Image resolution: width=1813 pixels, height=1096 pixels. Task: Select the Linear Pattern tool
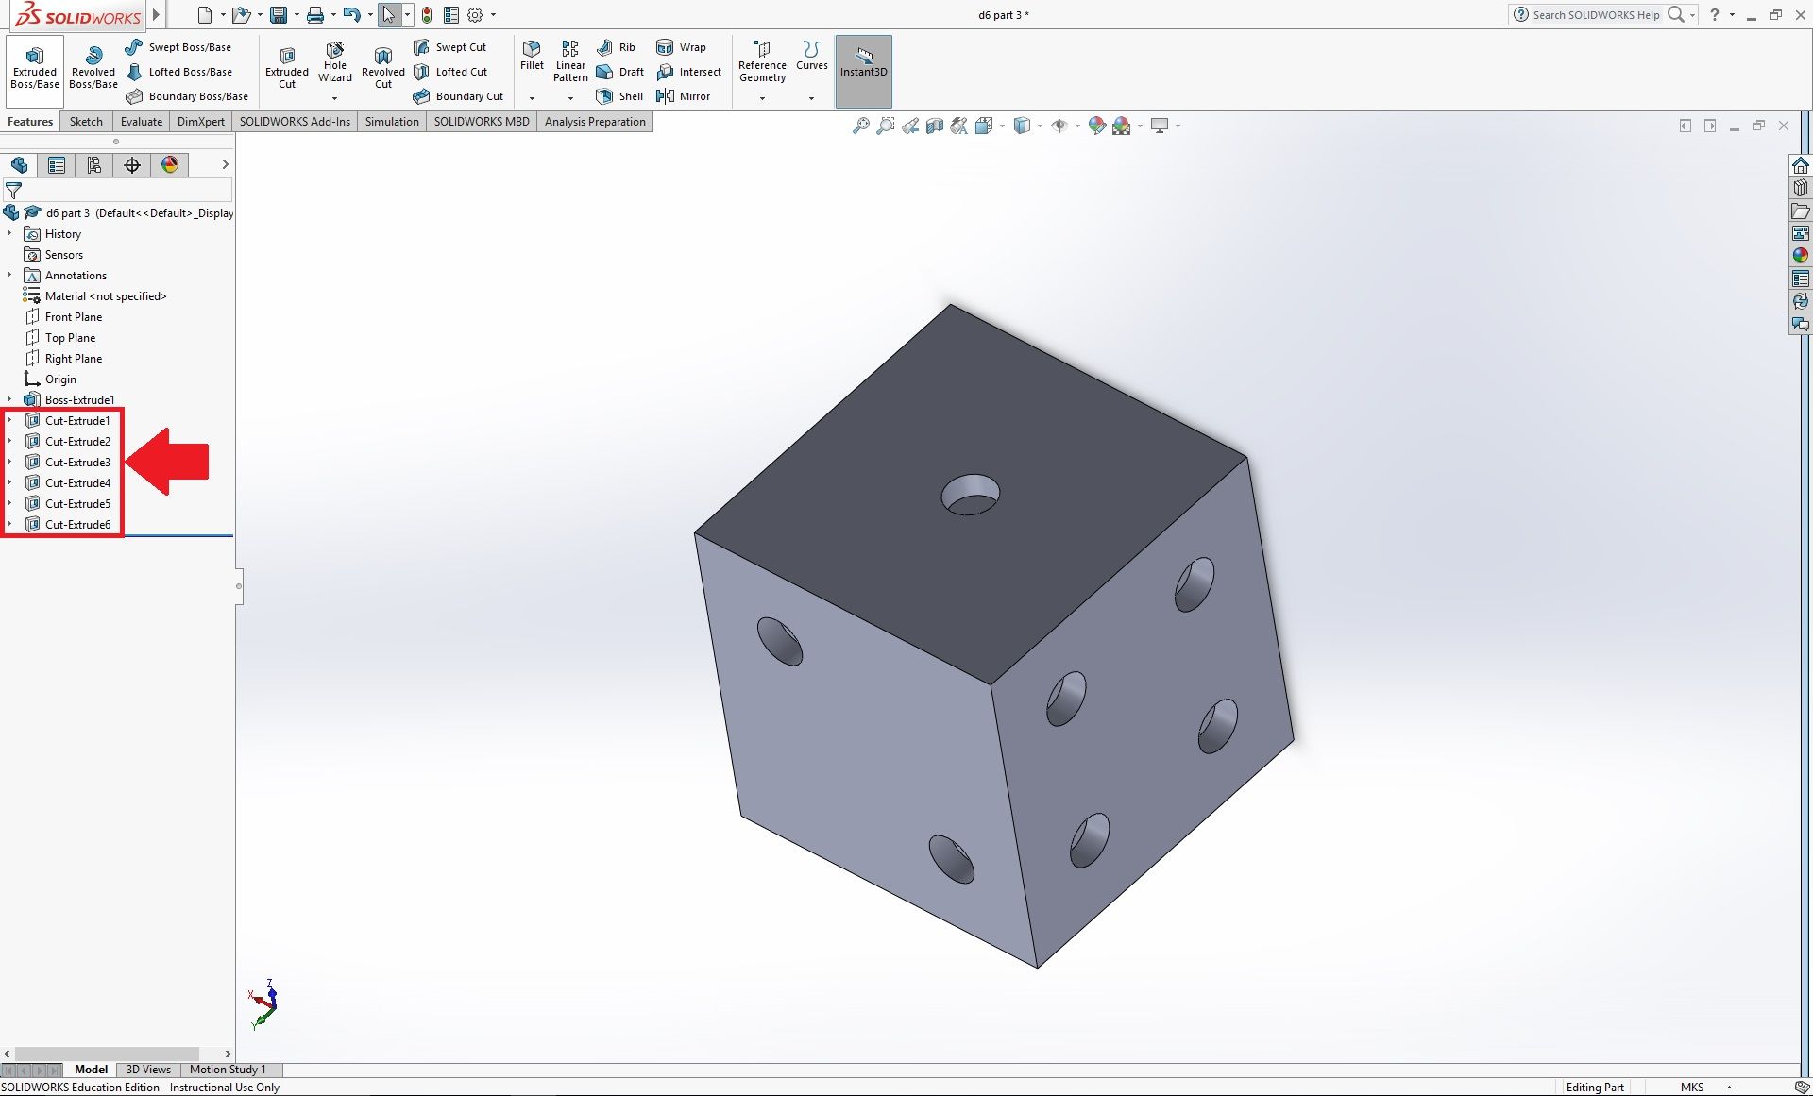[569, 59]
